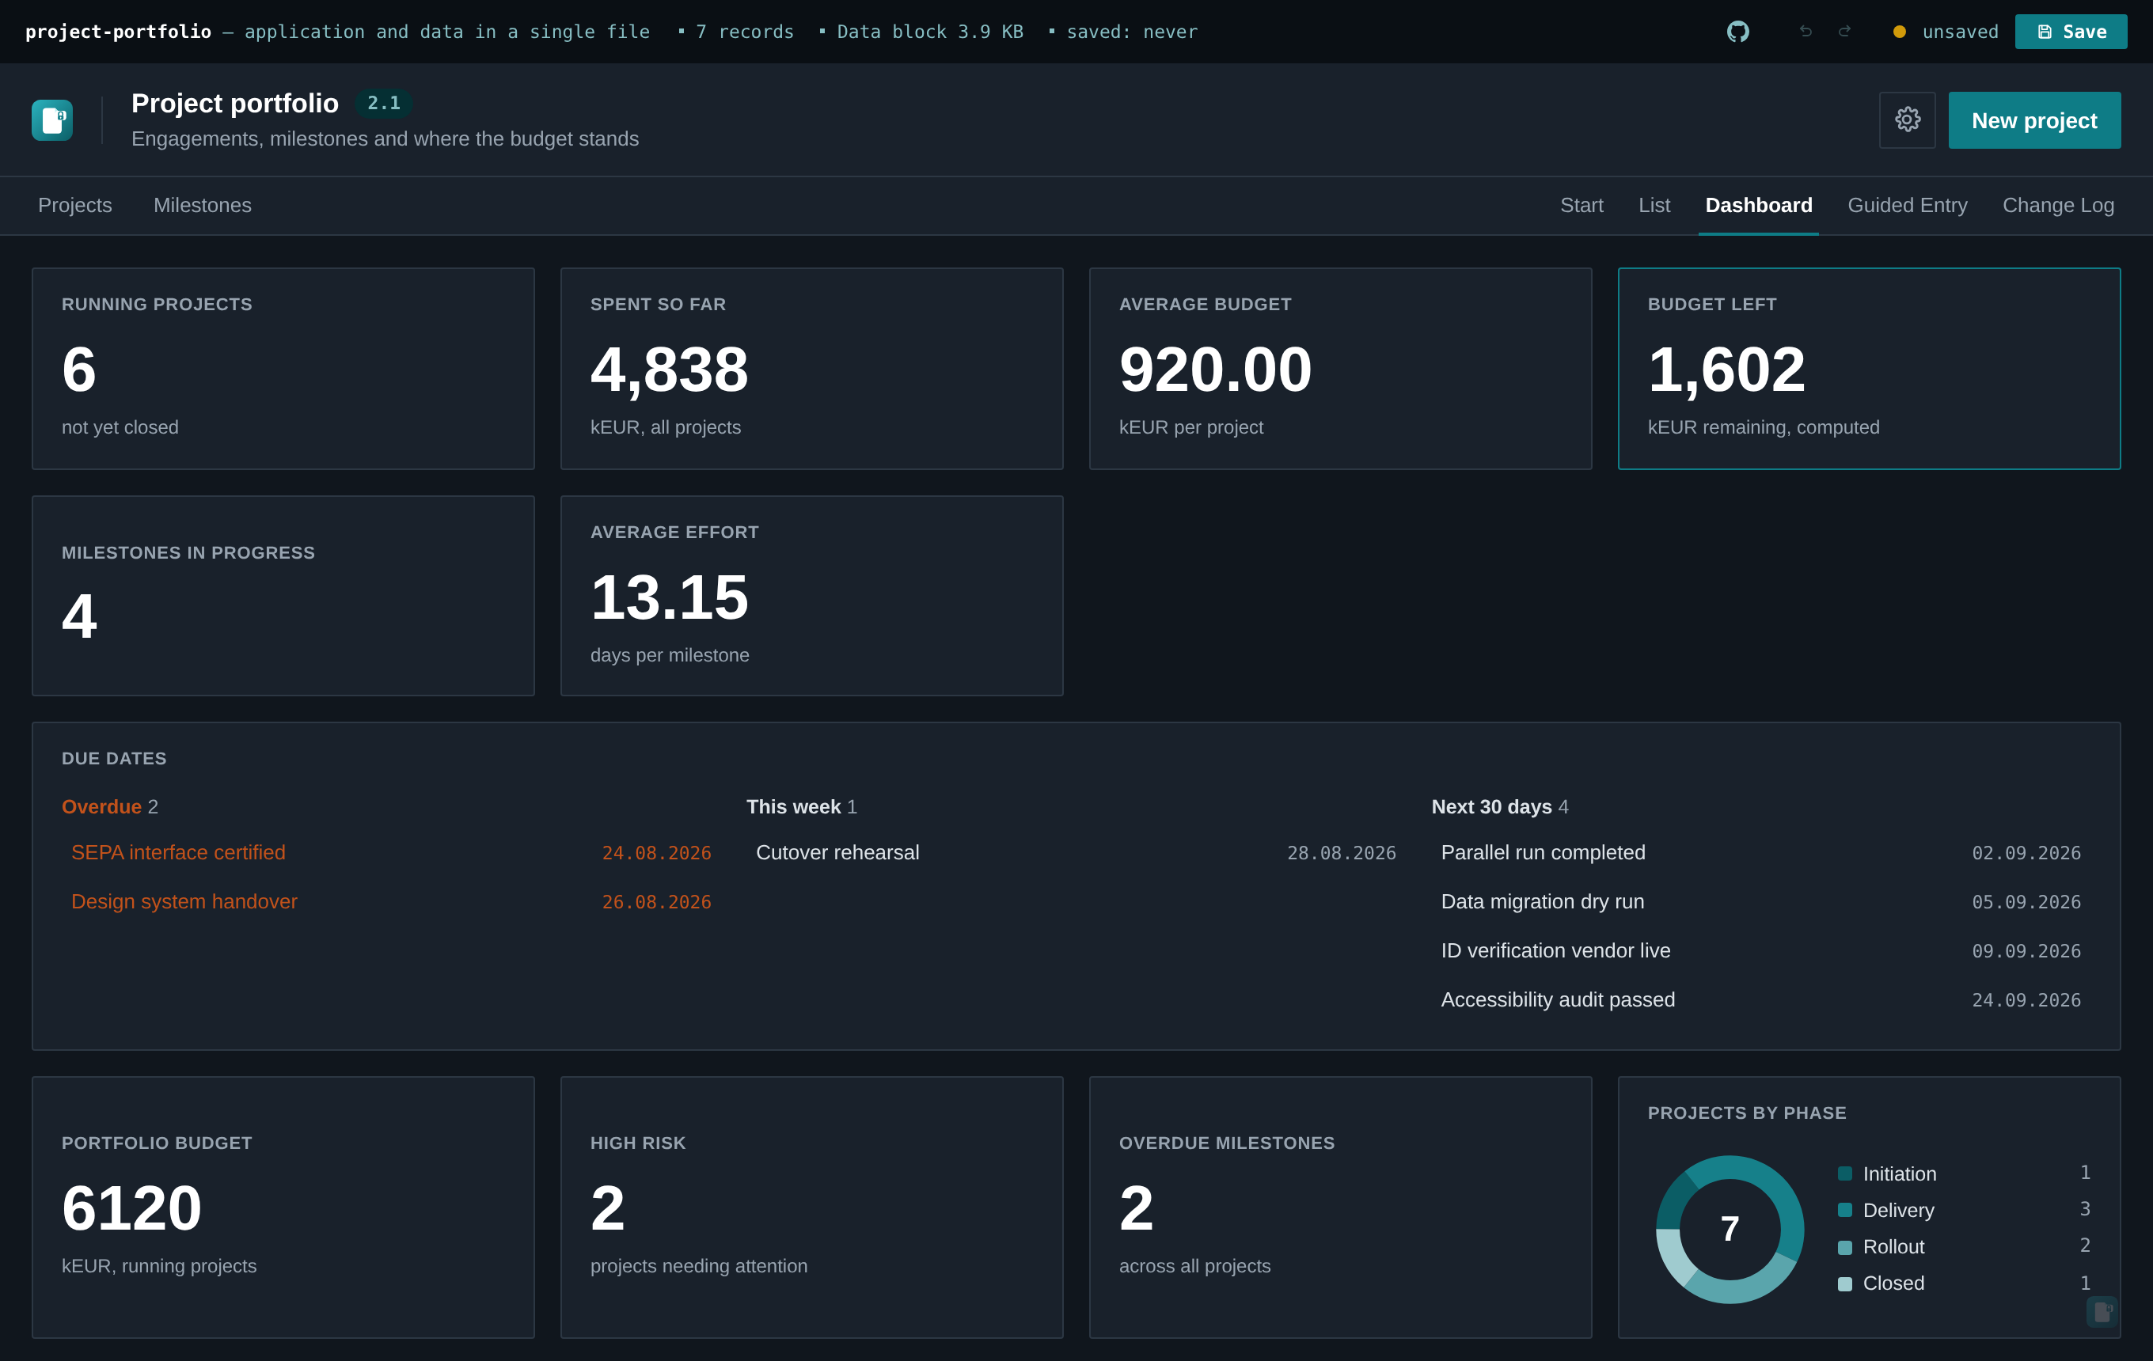
Task: Open the Projects tab
Action: (75, 206)
